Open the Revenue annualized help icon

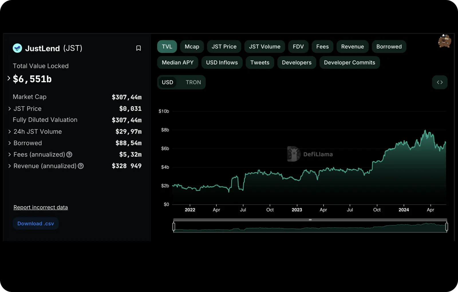pos(81,166)
